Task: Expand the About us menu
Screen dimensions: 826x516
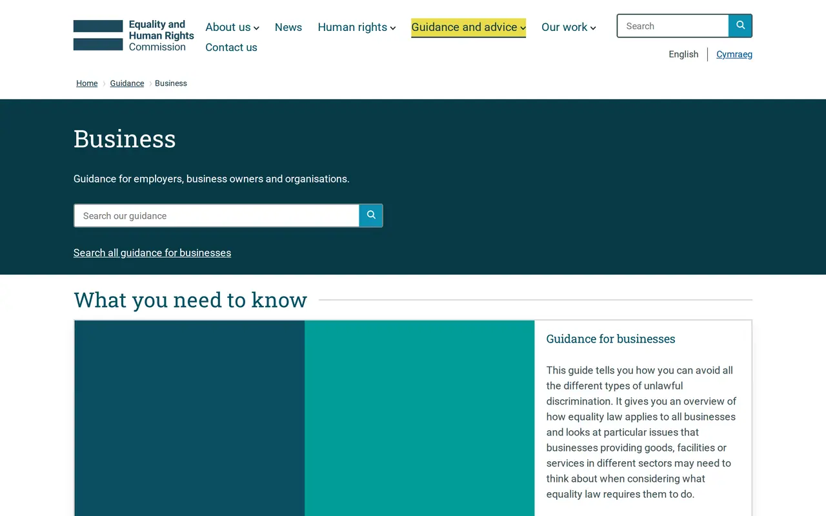Action: tap(232, 27)
